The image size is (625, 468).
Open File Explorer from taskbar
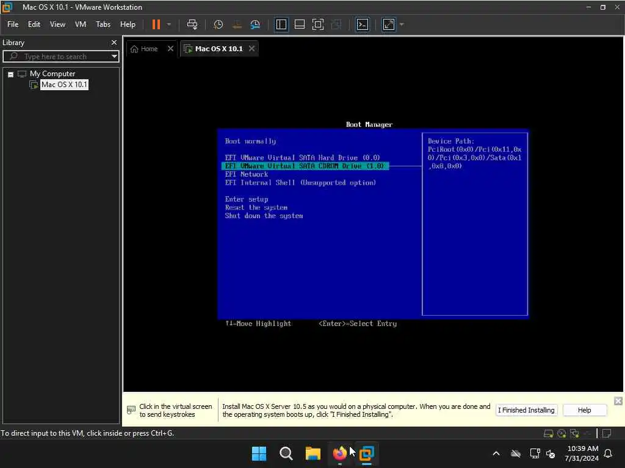tap(313, 453)
